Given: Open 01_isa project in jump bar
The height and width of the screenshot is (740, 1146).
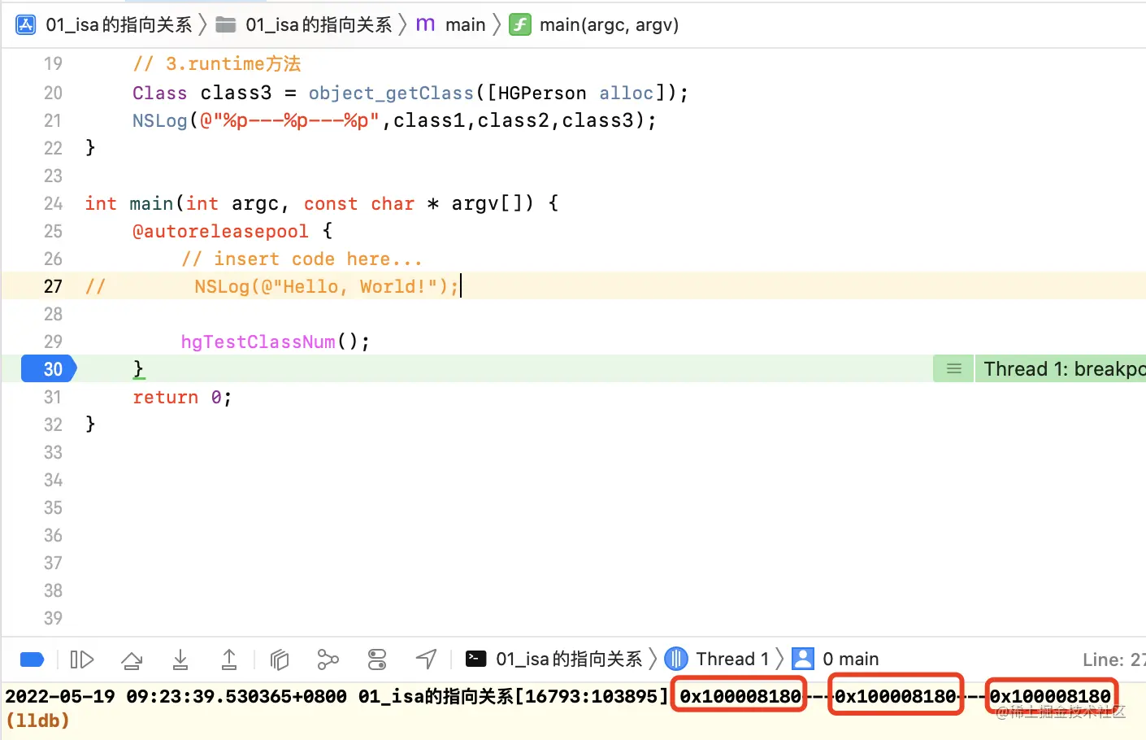Looking at the screenshot, I should click(119, 24).
